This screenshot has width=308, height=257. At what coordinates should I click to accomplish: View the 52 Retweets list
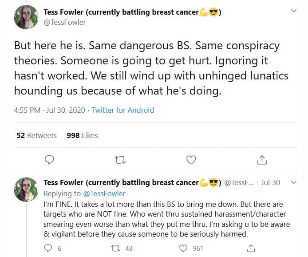coord(36,135)
